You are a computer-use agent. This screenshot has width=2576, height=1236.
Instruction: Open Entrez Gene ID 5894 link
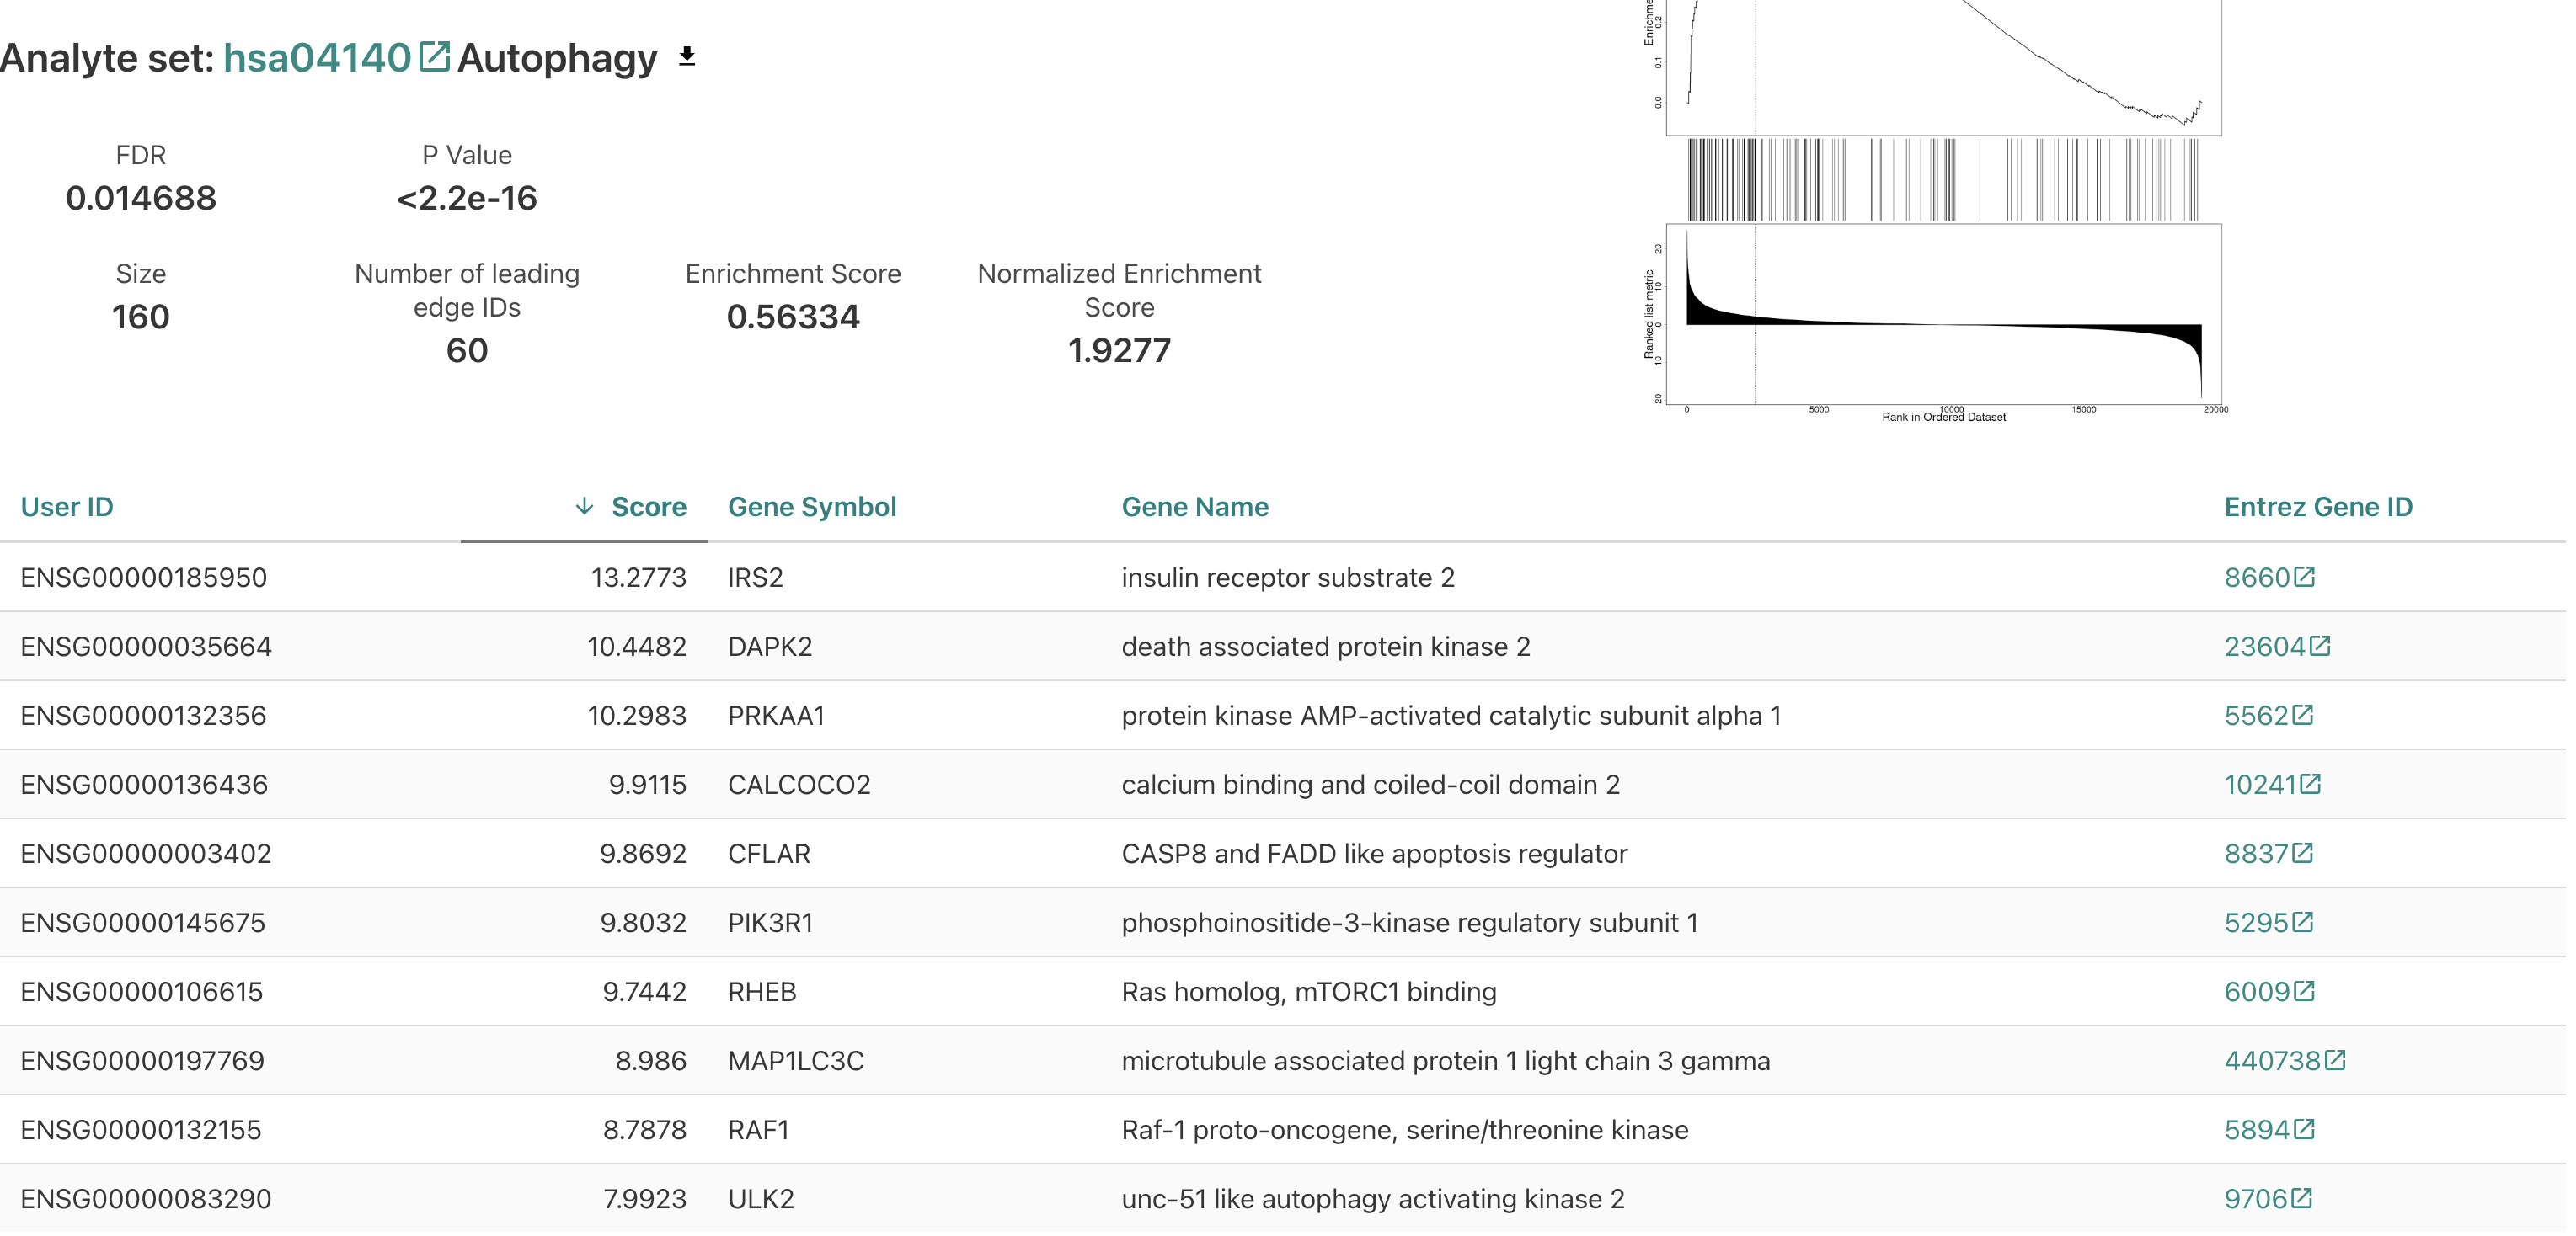(x=2256, y=1129)
